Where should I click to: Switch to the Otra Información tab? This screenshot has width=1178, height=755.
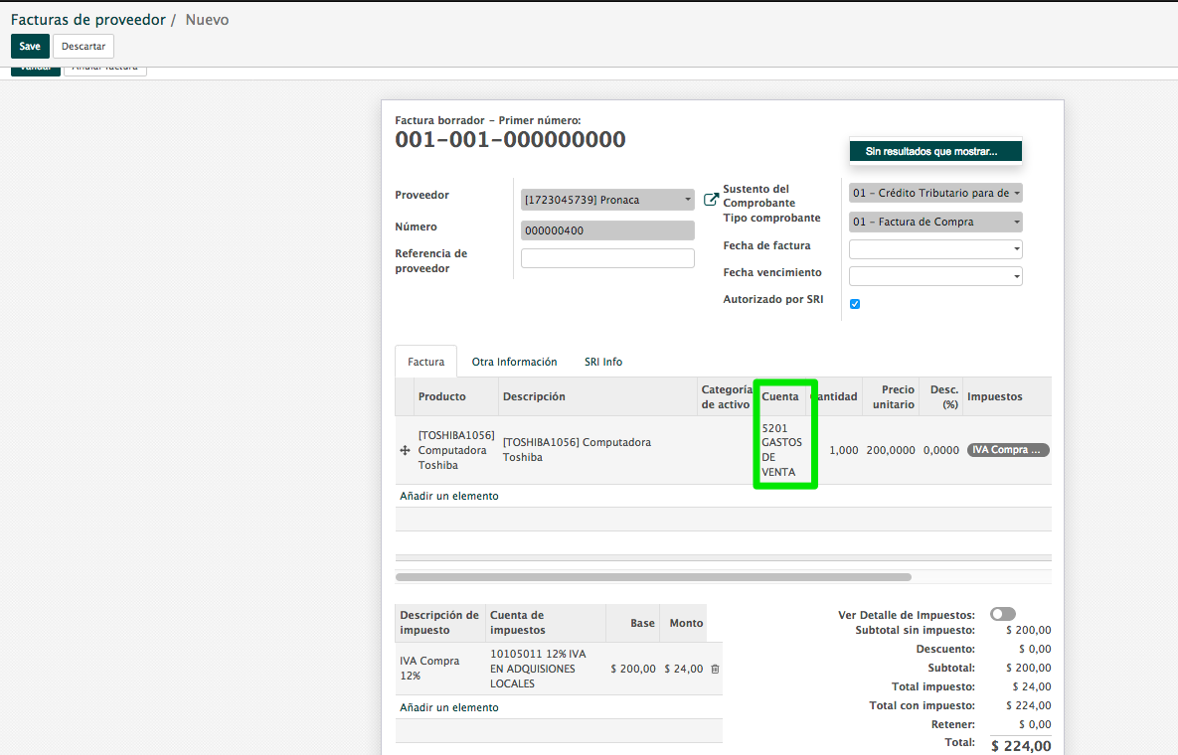point(514,362)
